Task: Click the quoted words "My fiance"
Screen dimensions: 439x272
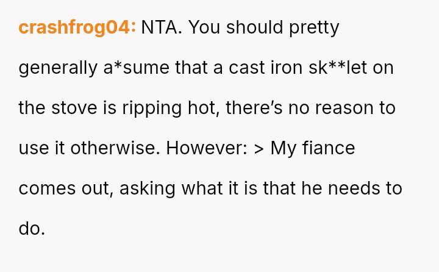Action: click(313, 148)
